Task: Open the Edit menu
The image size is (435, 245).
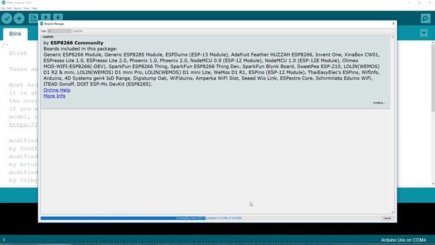Action: tap(9, 8)
